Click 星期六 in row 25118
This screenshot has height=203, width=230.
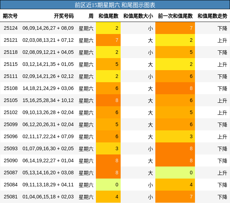[86, 52]
